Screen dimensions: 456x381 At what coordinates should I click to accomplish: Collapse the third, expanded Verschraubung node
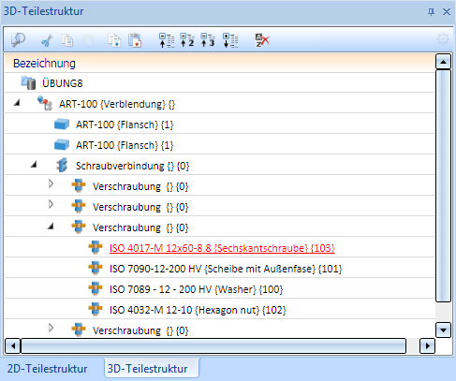51,227
